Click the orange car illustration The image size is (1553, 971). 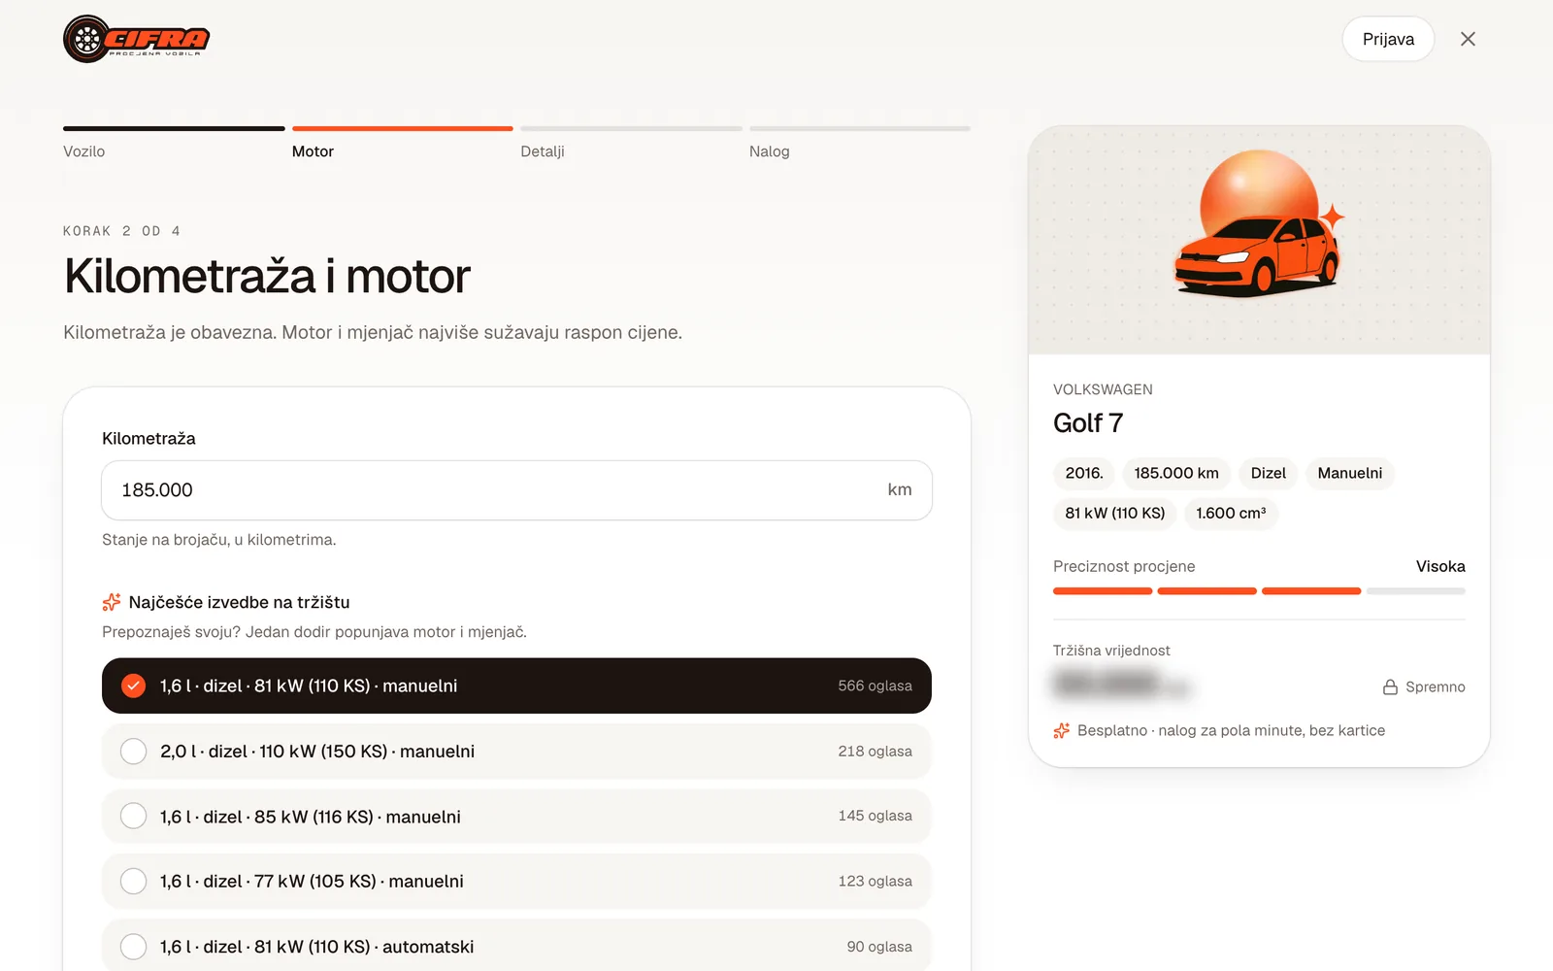coord(1258,254)
